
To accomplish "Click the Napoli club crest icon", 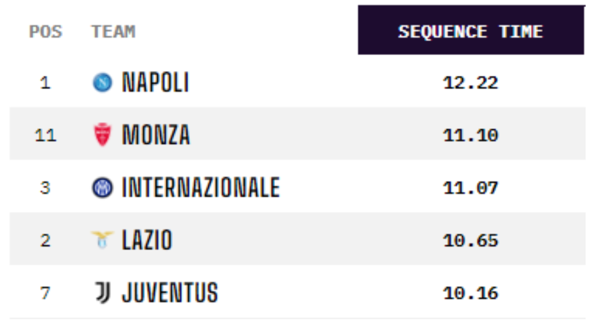I will (102, 83).
